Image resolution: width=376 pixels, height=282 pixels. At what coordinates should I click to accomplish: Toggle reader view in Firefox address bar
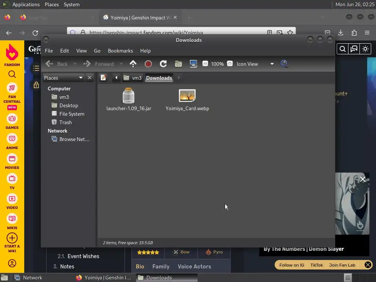pos(270,32)
